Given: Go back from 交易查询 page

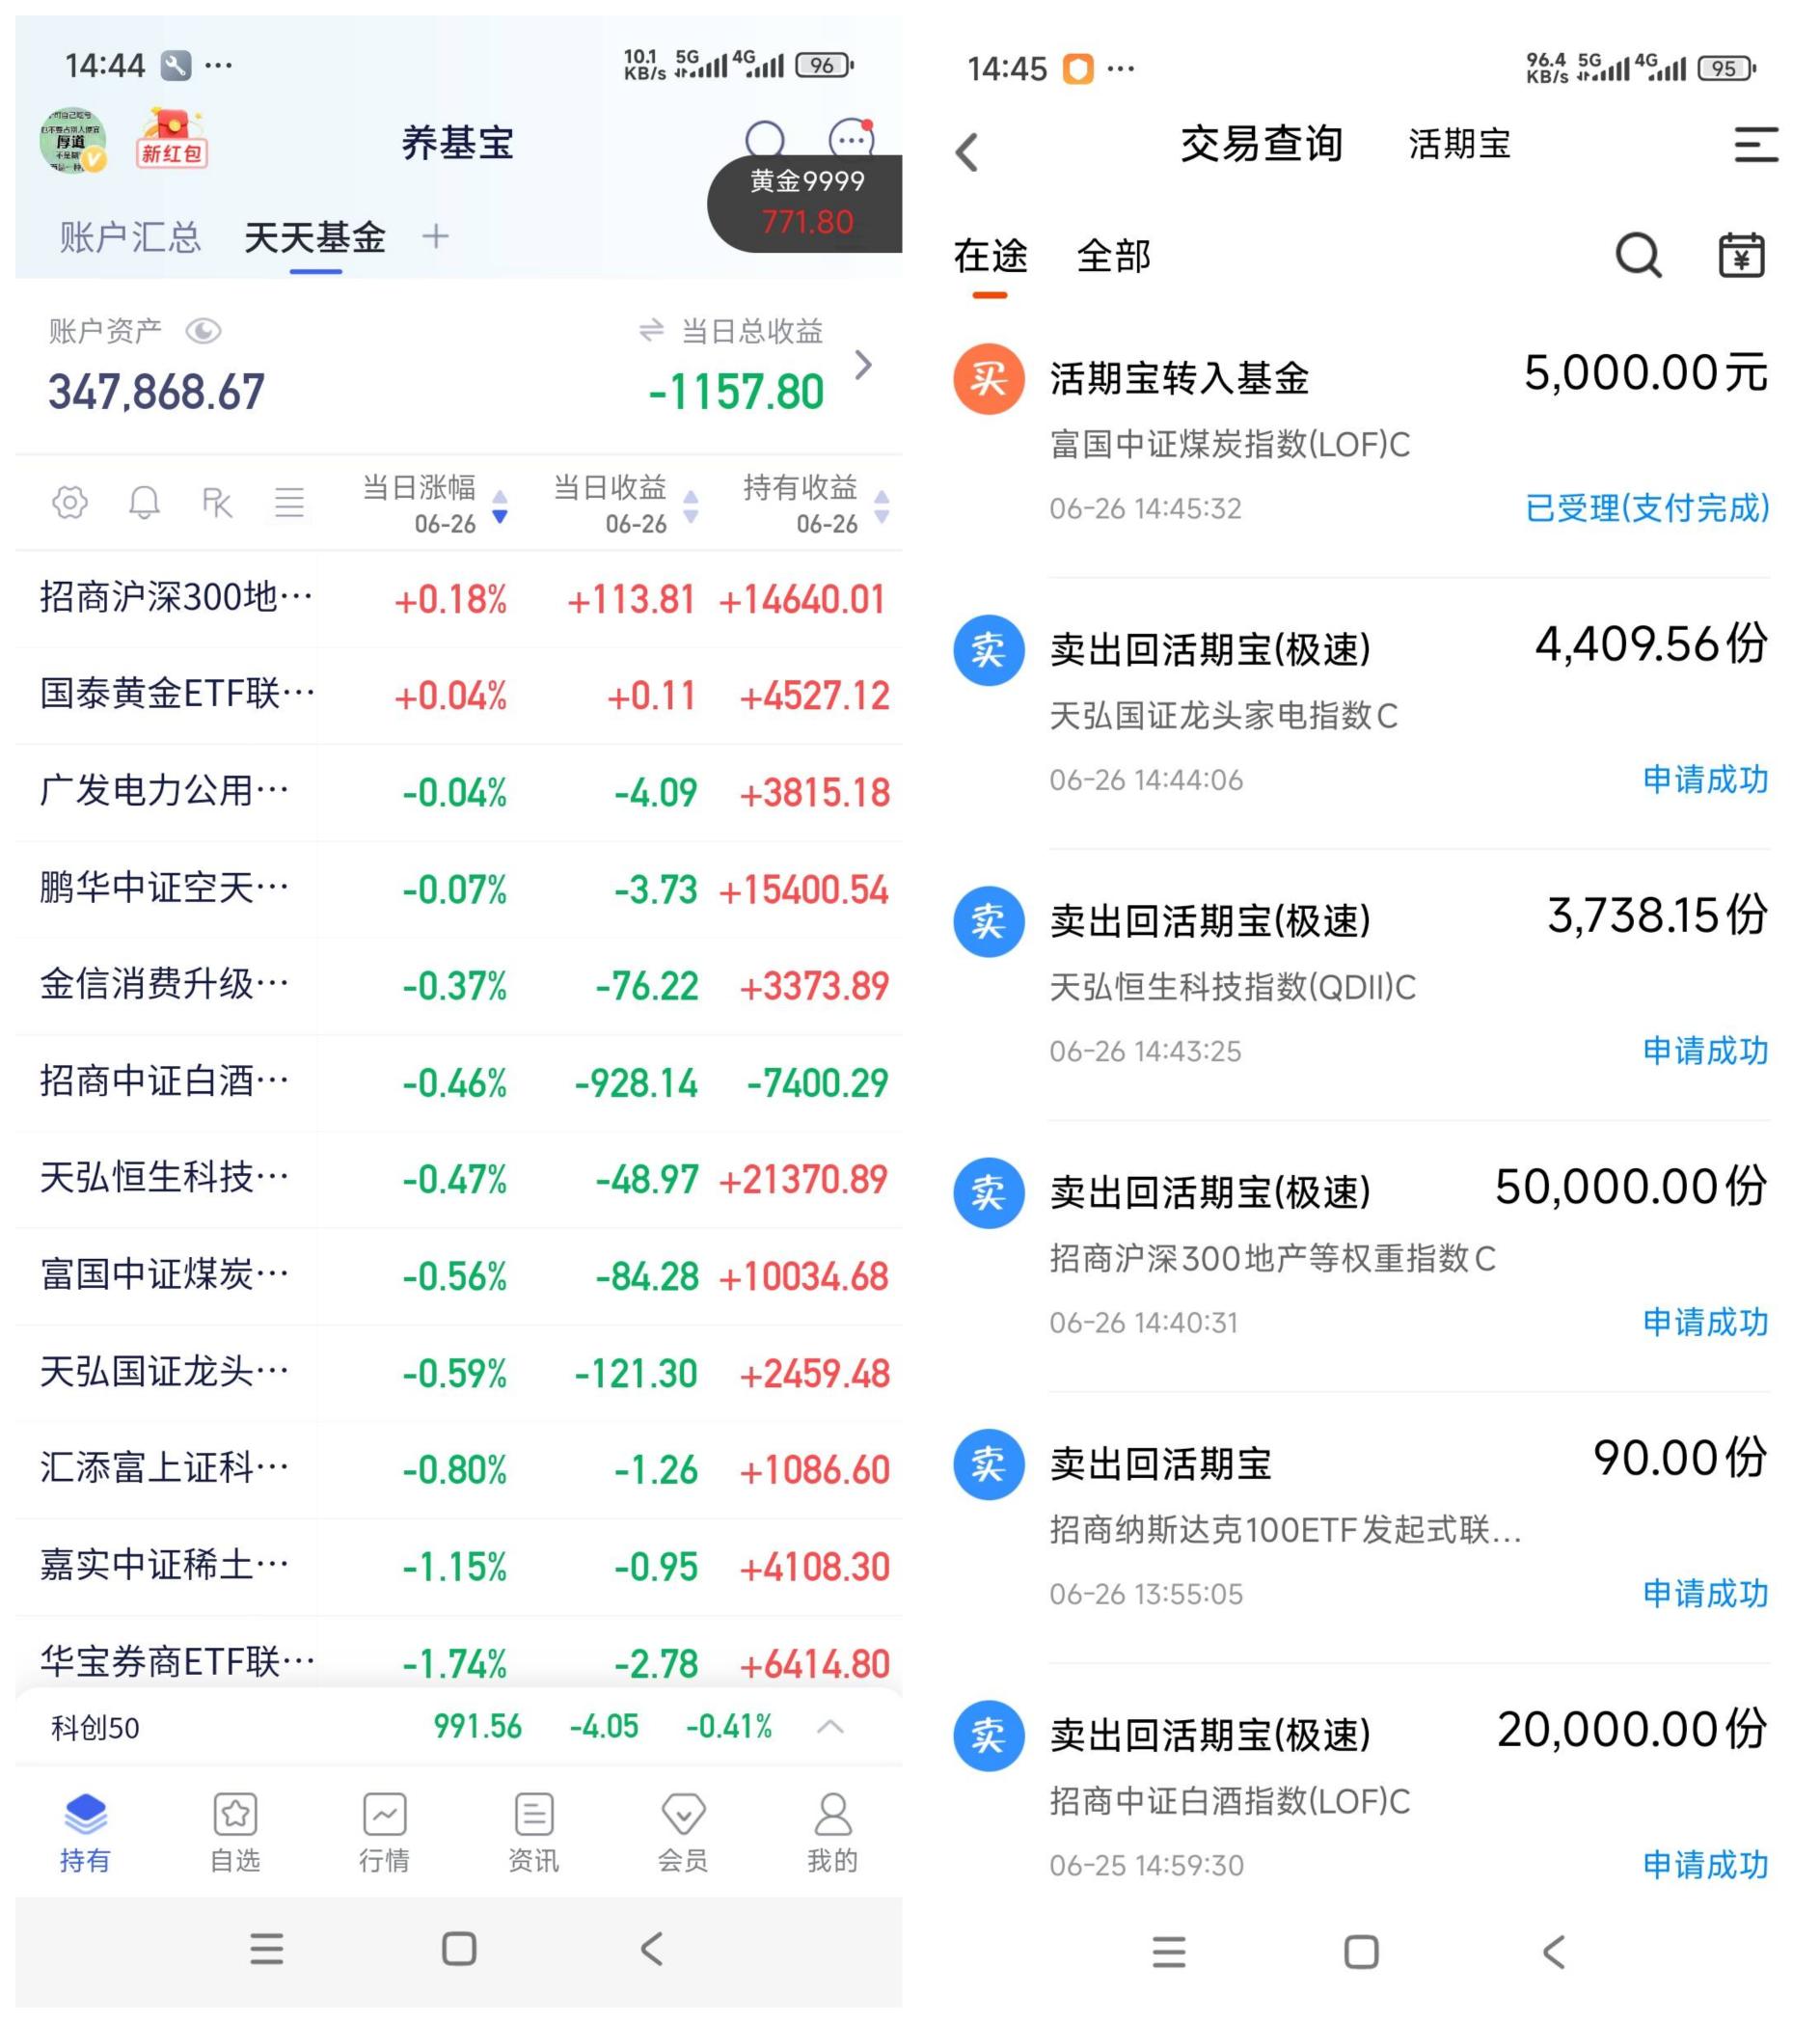Looking at the screenshot, I should (967, 152).
